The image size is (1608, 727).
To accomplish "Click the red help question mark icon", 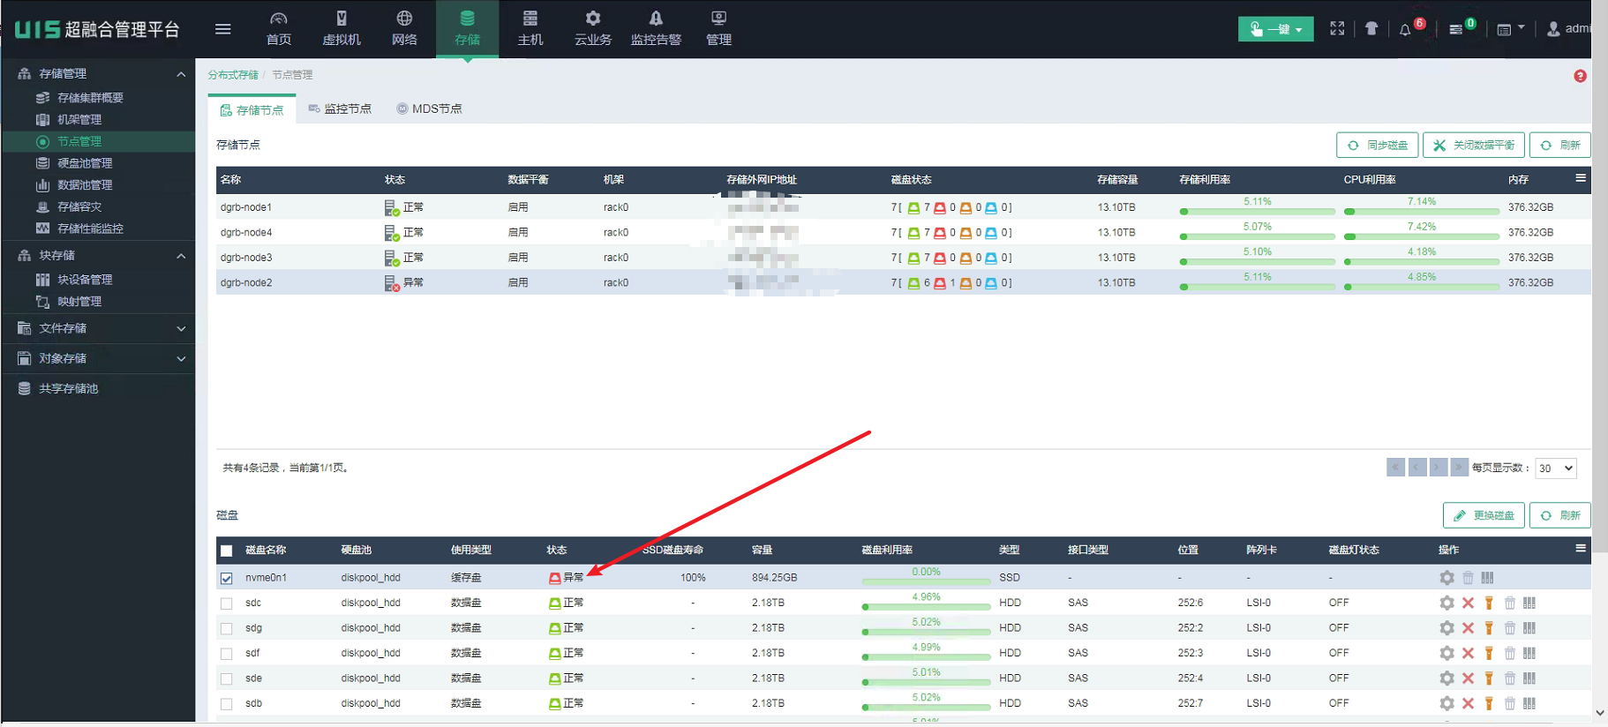I will point(1580,76).
